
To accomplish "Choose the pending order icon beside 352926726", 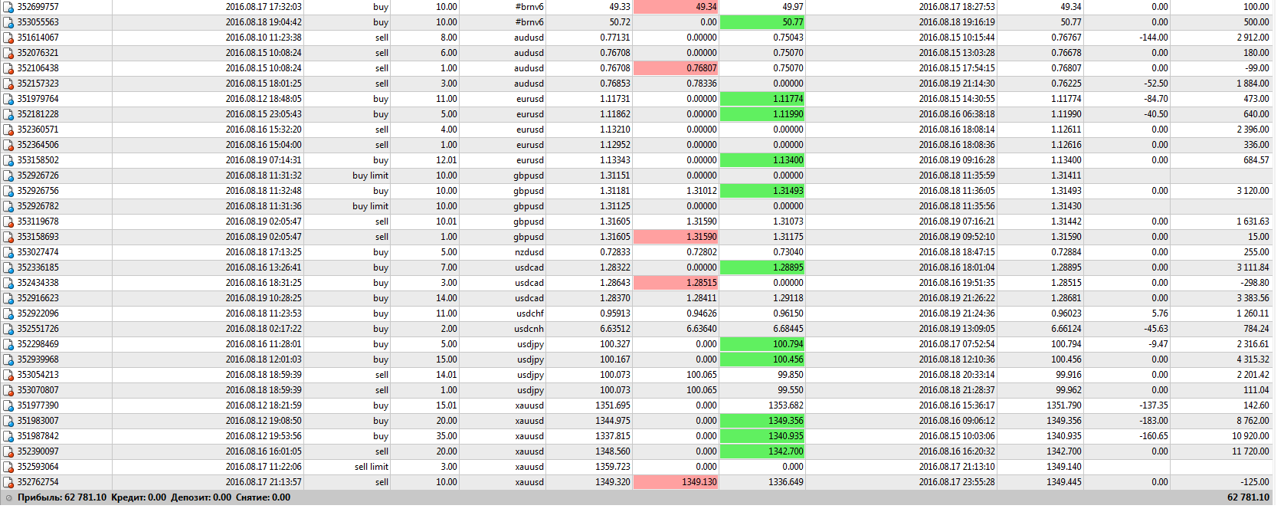I will click(x=8, y=176).
